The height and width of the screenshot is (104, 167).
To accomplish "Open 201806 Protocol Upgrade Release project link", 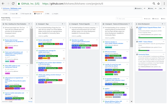I will pos(150,28).
